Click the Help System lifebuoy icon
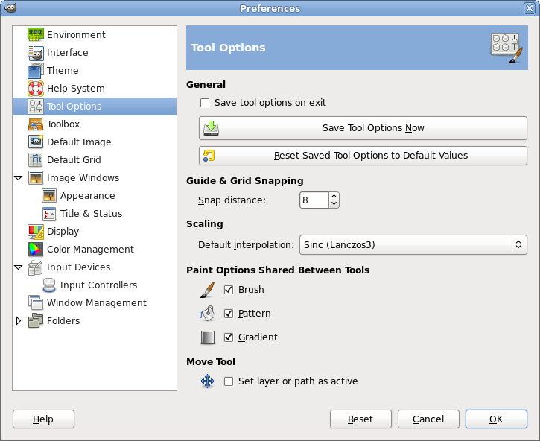This screenshot has width=540, height=441. (36, 88)
